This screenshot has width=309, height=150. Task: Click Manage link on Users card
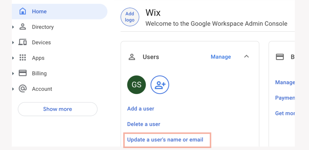click(221, 57)
